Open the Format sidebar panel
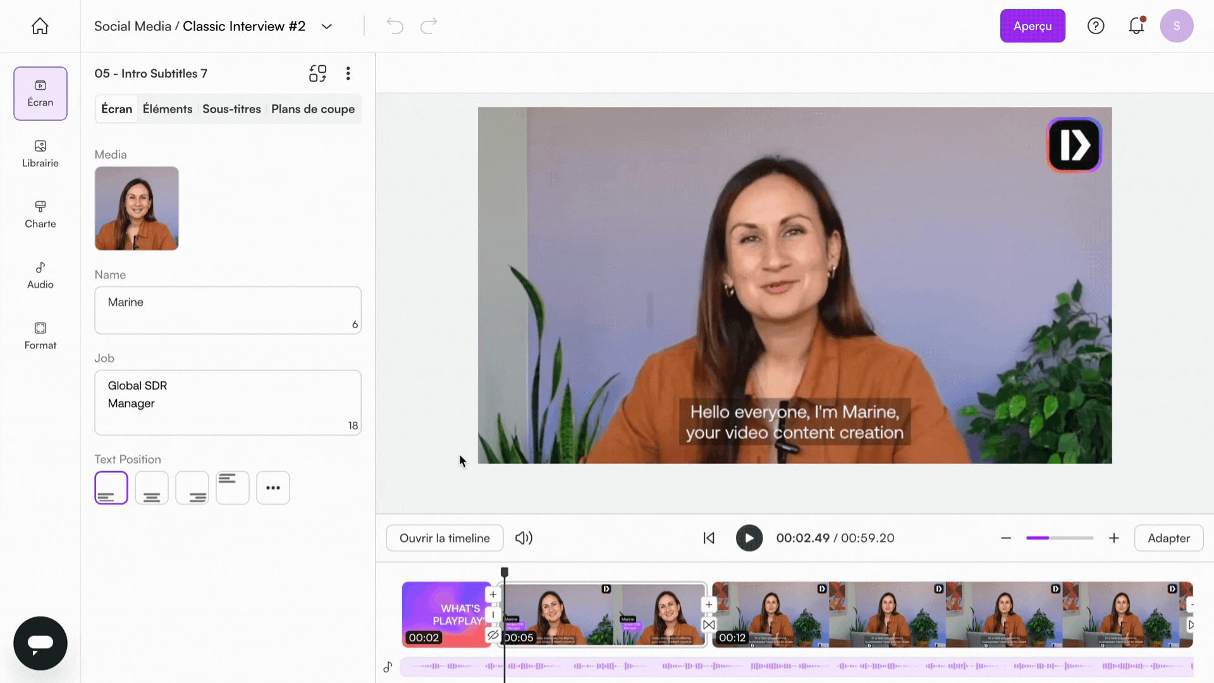Image resolution: width=1214 pixels, height=683 pixels. (x=40, y=336)
